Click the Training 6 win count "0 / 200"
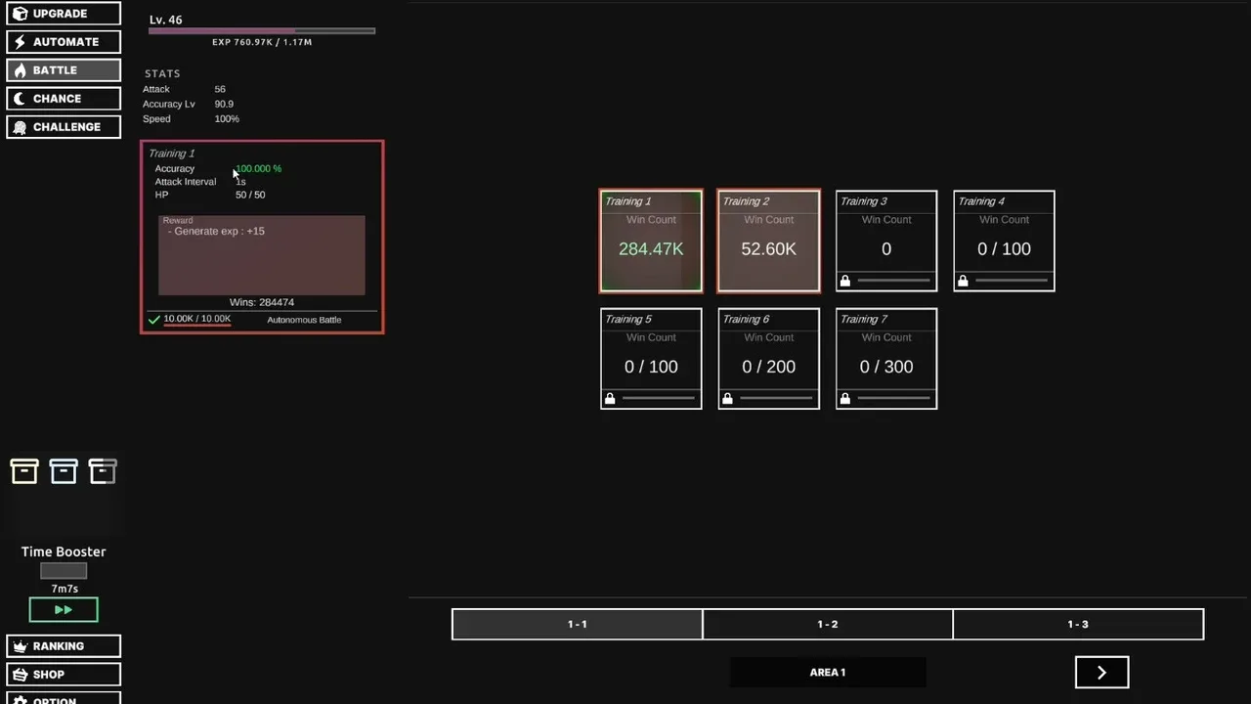The width and height of the screenshot is (1251, 704). (768, 367)
